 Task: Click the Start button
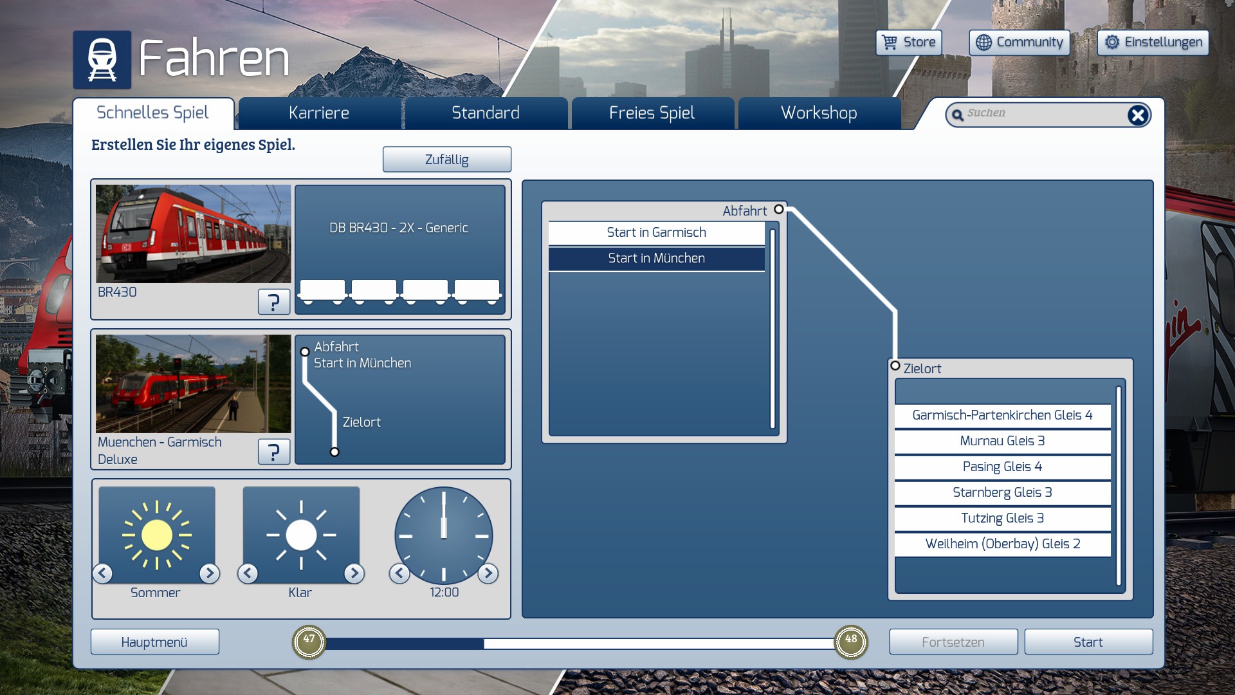pos(1088,642)
